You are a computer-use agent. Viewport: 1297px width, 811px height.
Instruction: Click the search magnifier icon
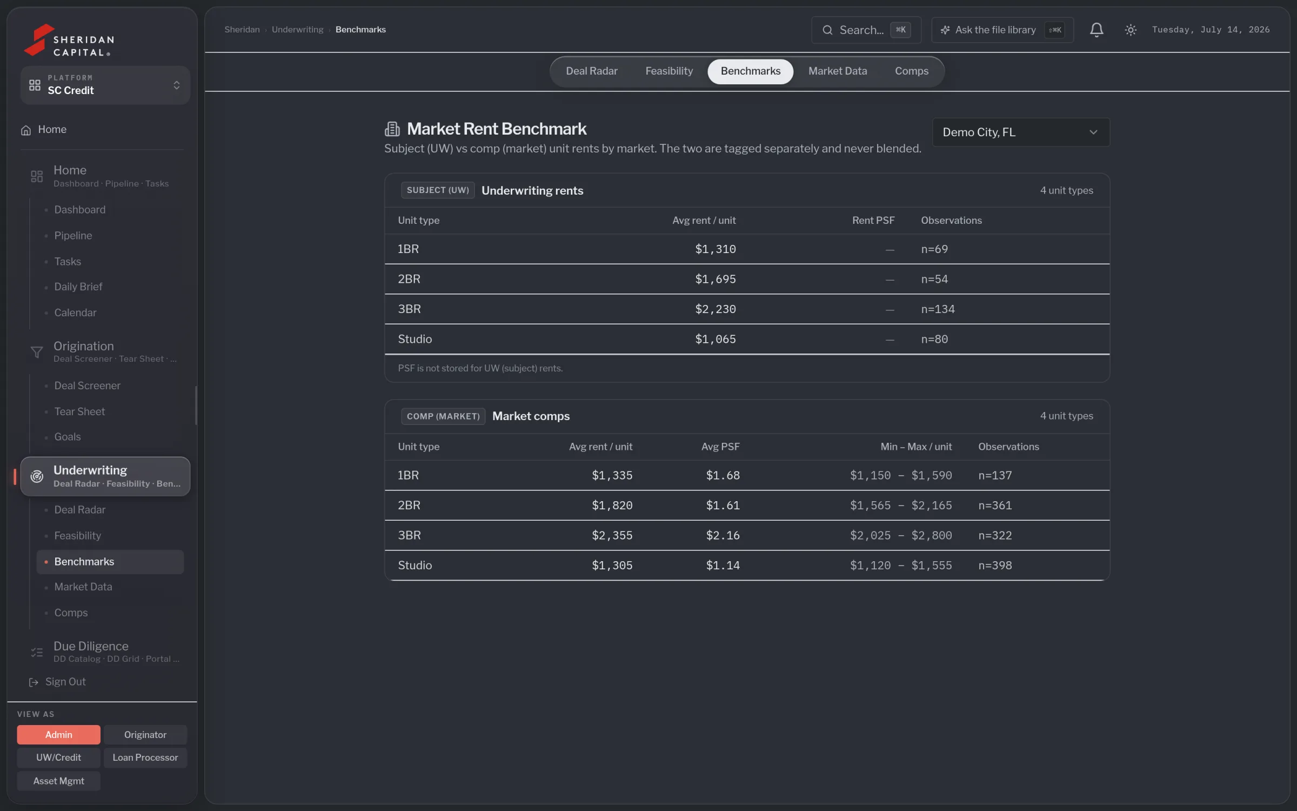[827, 30]
